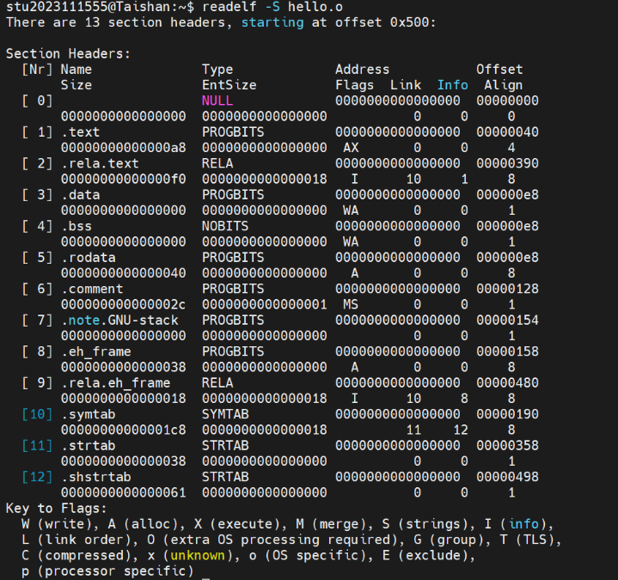
Task: Click 'E (exclude)' legend text
Action: point(425,556)
